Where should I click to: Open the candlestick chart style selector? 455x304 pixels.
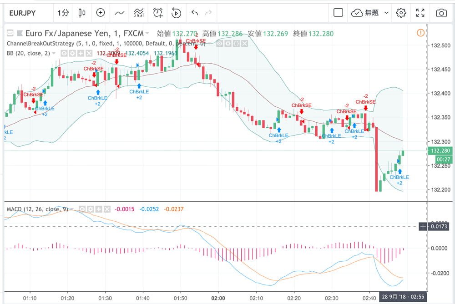tap(82, 13)
